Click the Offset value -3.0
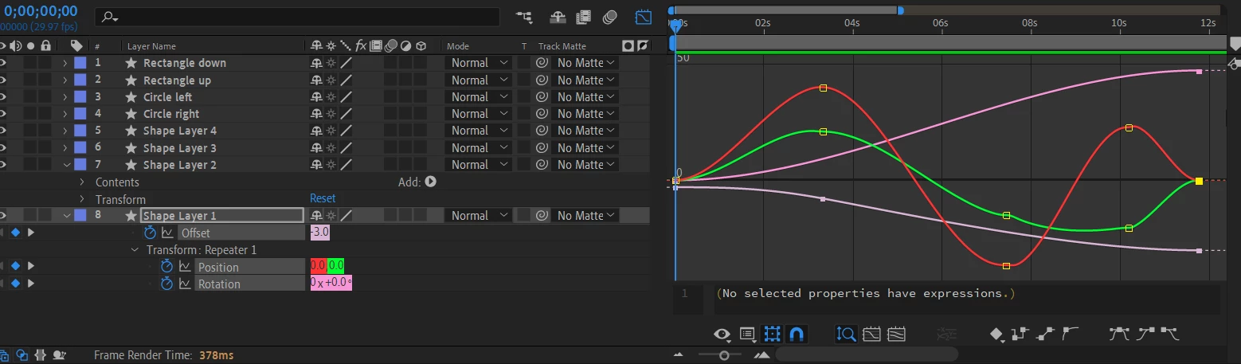 pos(319,233)
